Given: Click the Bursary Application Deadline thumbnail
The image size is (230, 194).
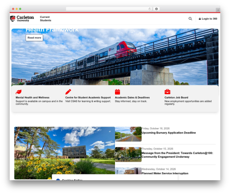Looking at the screenshot, I should pos(128,134).
